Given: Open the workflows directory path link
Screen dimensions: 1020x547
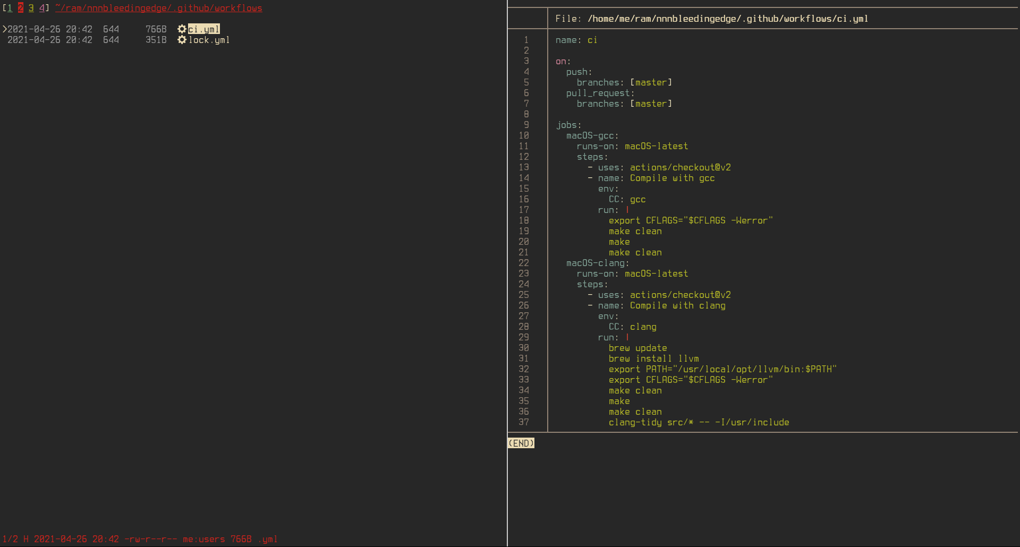Looking at the screenshot, I should [158, 8].
